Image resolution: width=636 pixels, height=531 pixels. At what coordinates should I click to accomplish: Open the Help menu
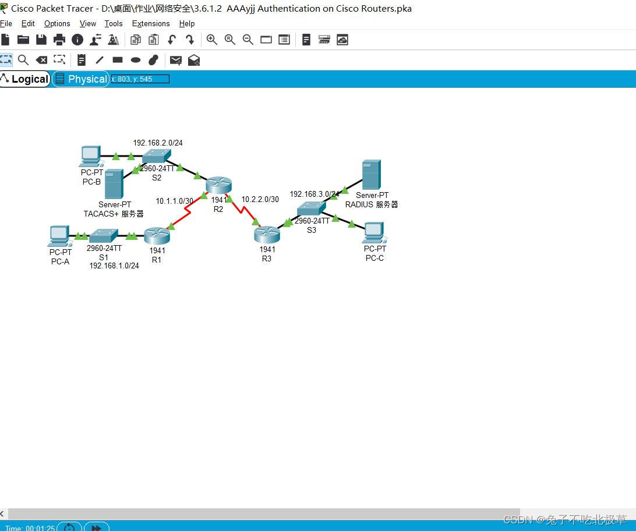pyautogui.click(x=187, y=23)
